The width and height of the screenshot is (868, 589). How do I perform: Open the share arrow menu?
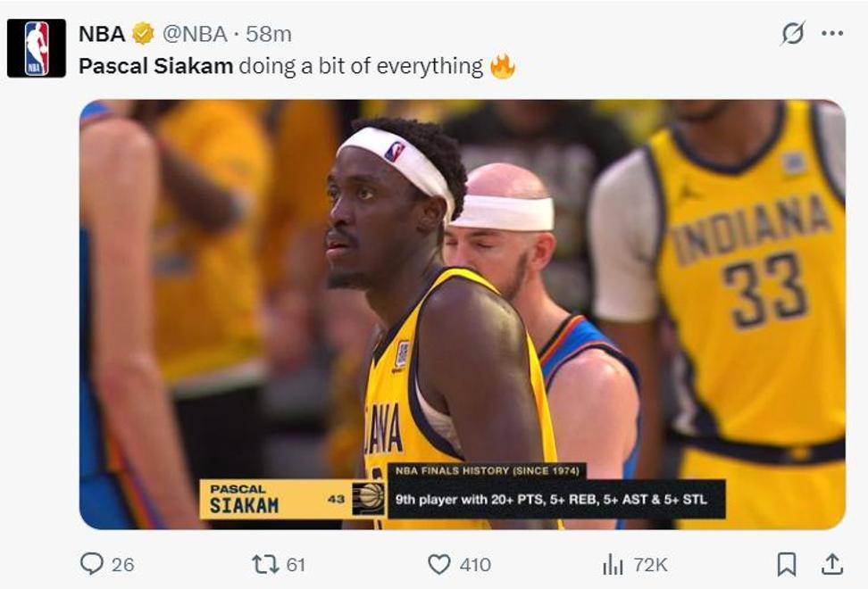pos(832,564)
